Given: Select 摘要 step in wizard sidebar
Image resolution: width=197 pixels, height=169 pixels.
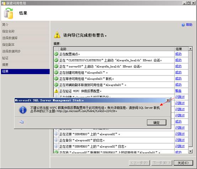Looking at the screenshot, I should pyautogui.click(x=5, y=64).
